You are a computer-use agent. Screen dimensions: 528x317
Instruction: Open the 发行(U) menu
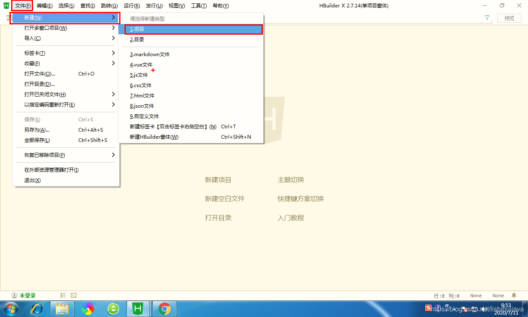[x=154, y=6]
